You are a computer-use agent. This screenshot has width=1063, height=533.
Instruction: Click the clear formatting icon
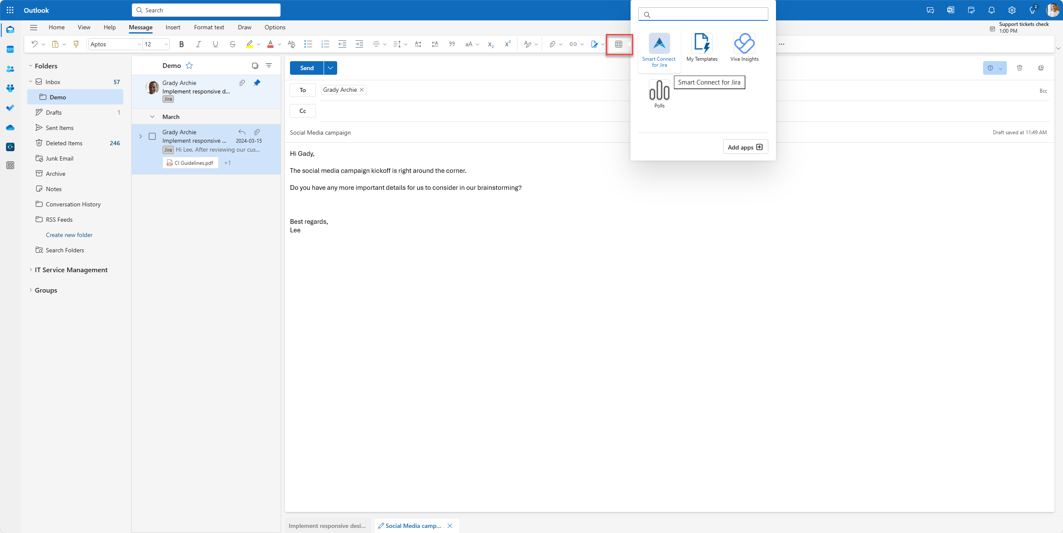coord(291,44)
